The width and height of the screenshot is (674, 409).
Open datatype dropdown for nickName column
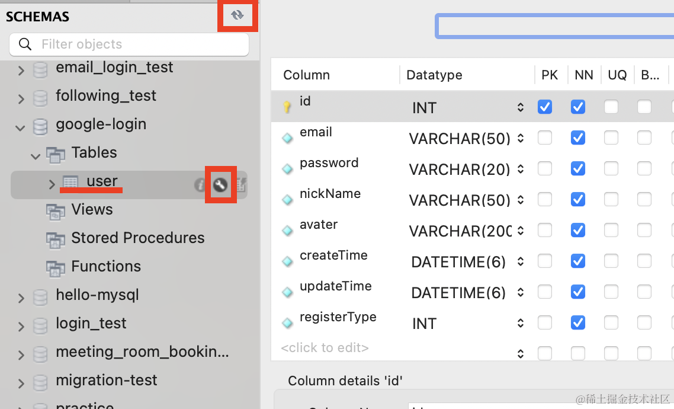521,200
